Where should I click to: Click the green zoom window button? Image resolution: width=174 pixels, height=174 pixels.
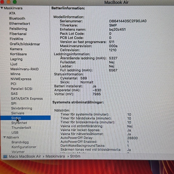tap(15, 2)
